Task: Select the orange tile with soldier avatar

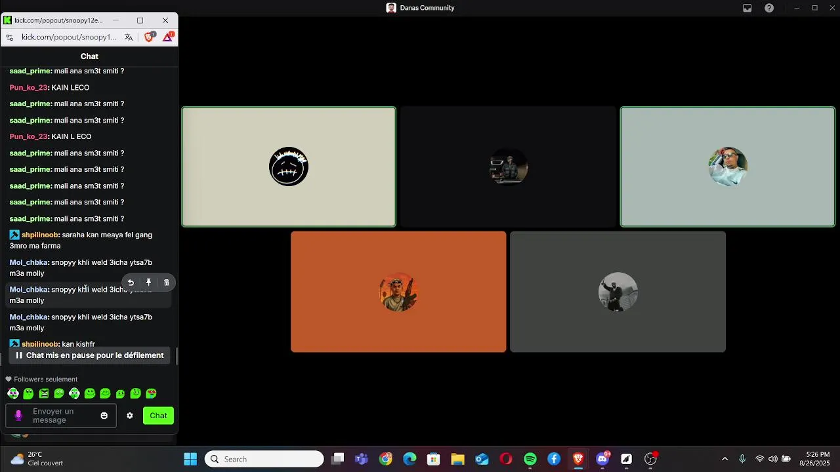Action: tap(398, 292)
